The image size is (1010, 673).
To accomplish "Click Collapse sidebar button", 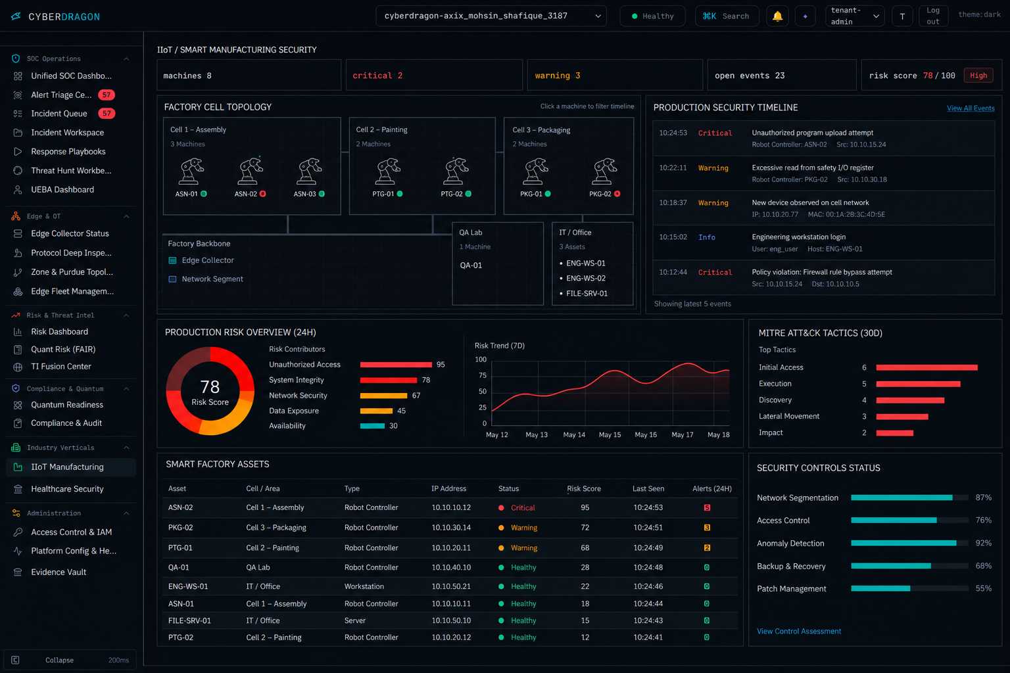I will (x=70, y=660).
